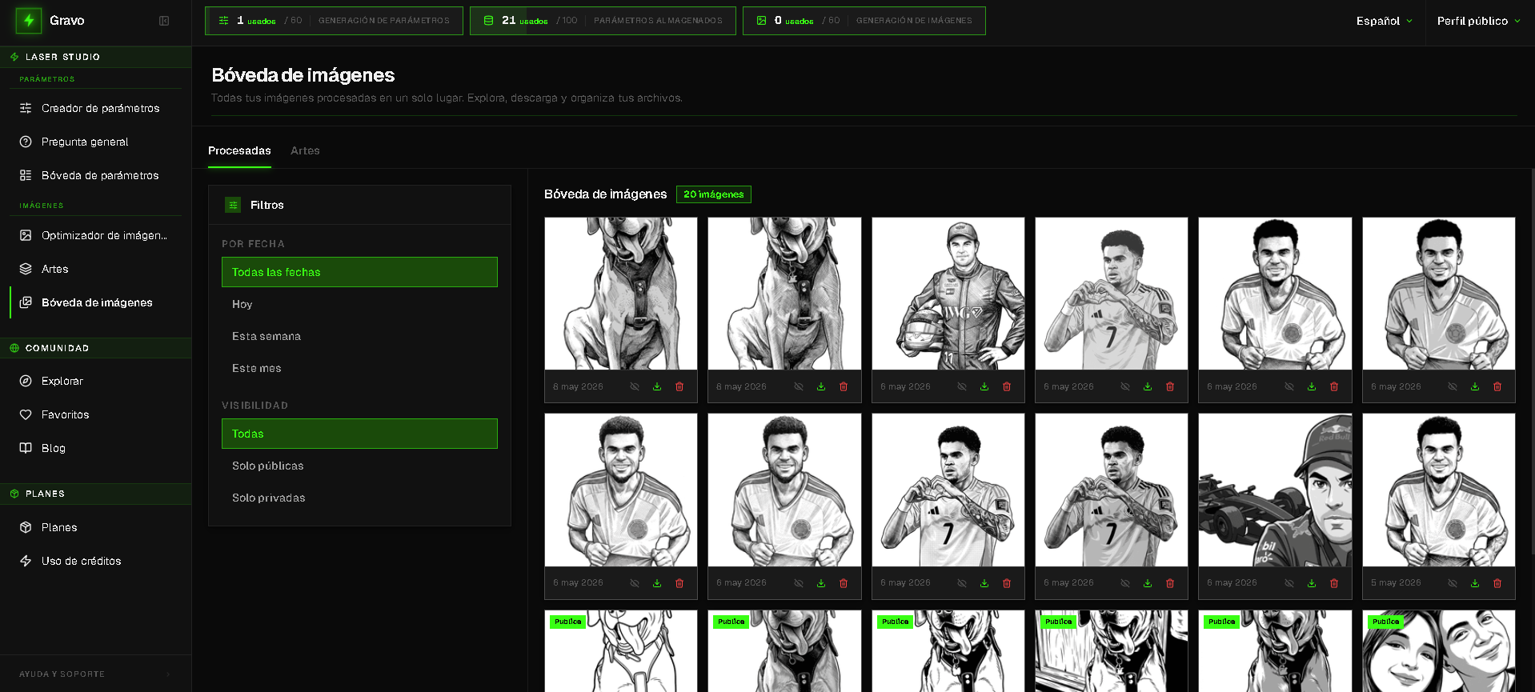1535x692 pixels.
Task: Delete the first dog image in top row
Action: pyautogui.click(x=679, y=386)
